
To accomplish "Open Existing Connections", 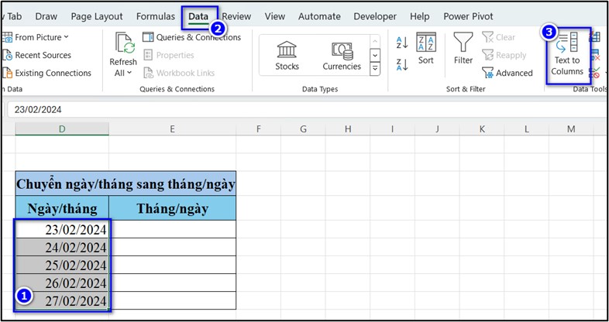I will [46, 73].
